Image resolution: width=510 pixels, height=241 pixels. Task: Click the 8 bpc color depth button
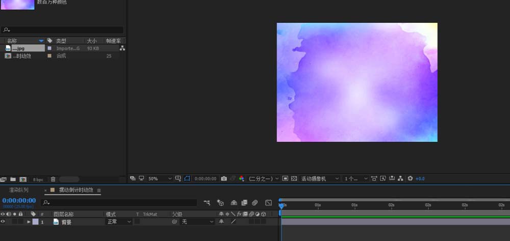38,179
